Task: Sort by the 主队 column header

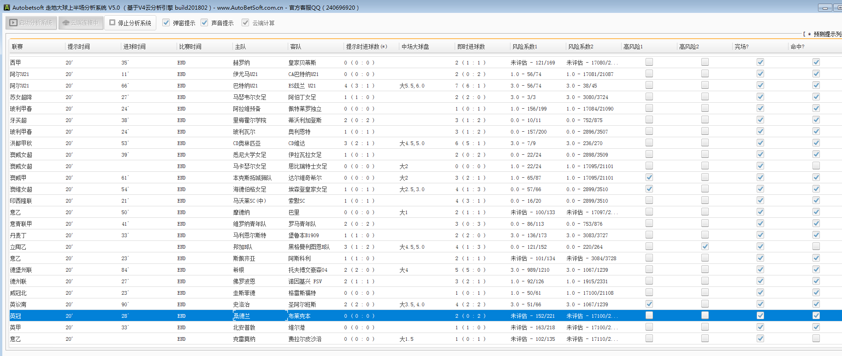Action: coord(240,47)
